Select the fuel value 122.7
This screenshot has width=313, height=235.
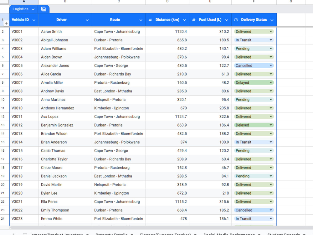(x=210, y=65)
